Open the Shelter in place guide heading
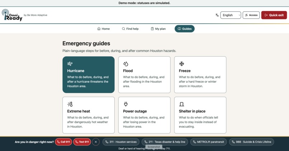The width and height of the screenshot is (289, 151). (192, 111)
